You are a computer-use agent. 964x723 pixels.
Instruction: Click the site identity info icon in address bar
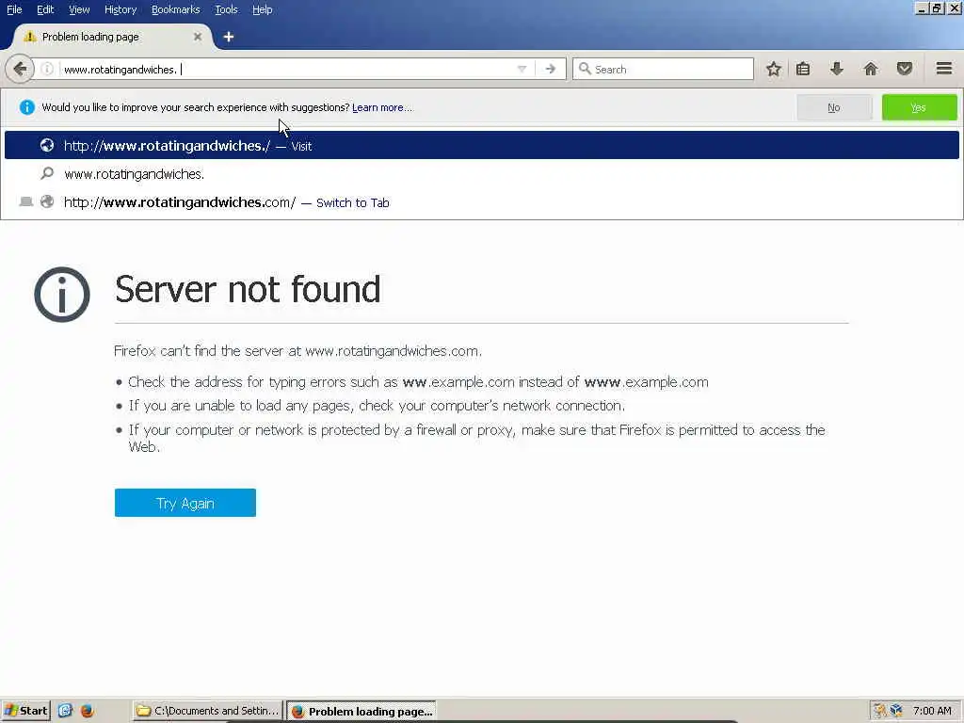[47, 69]
